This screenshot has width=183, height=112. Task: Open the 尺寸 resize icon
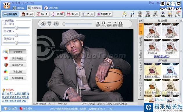(170, 14)
